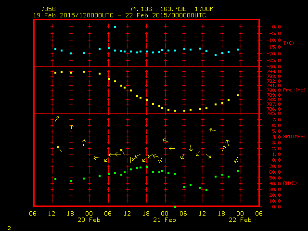The height and width of the screenshot is (231, 308).
Task: Click the rightmost wind arrow on the zero line
Action: point(236,160)
